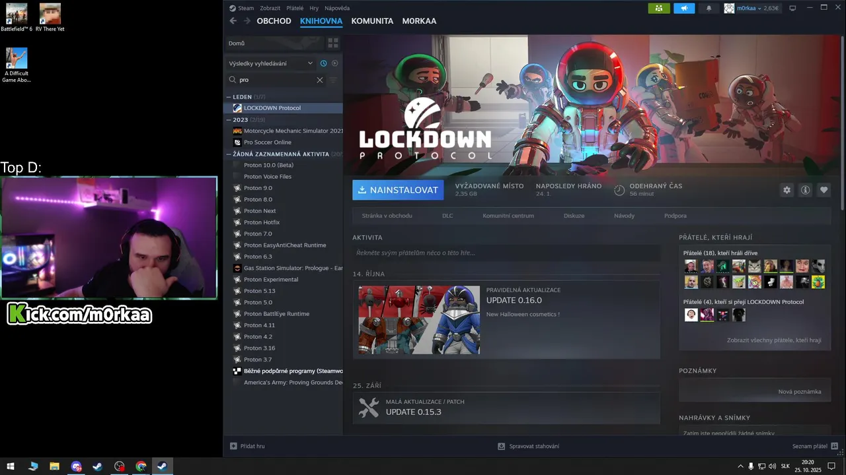Select LOCKDOWN Protocol in library list
The width and height of the screenshot is (846, 475).
[284, 108]
